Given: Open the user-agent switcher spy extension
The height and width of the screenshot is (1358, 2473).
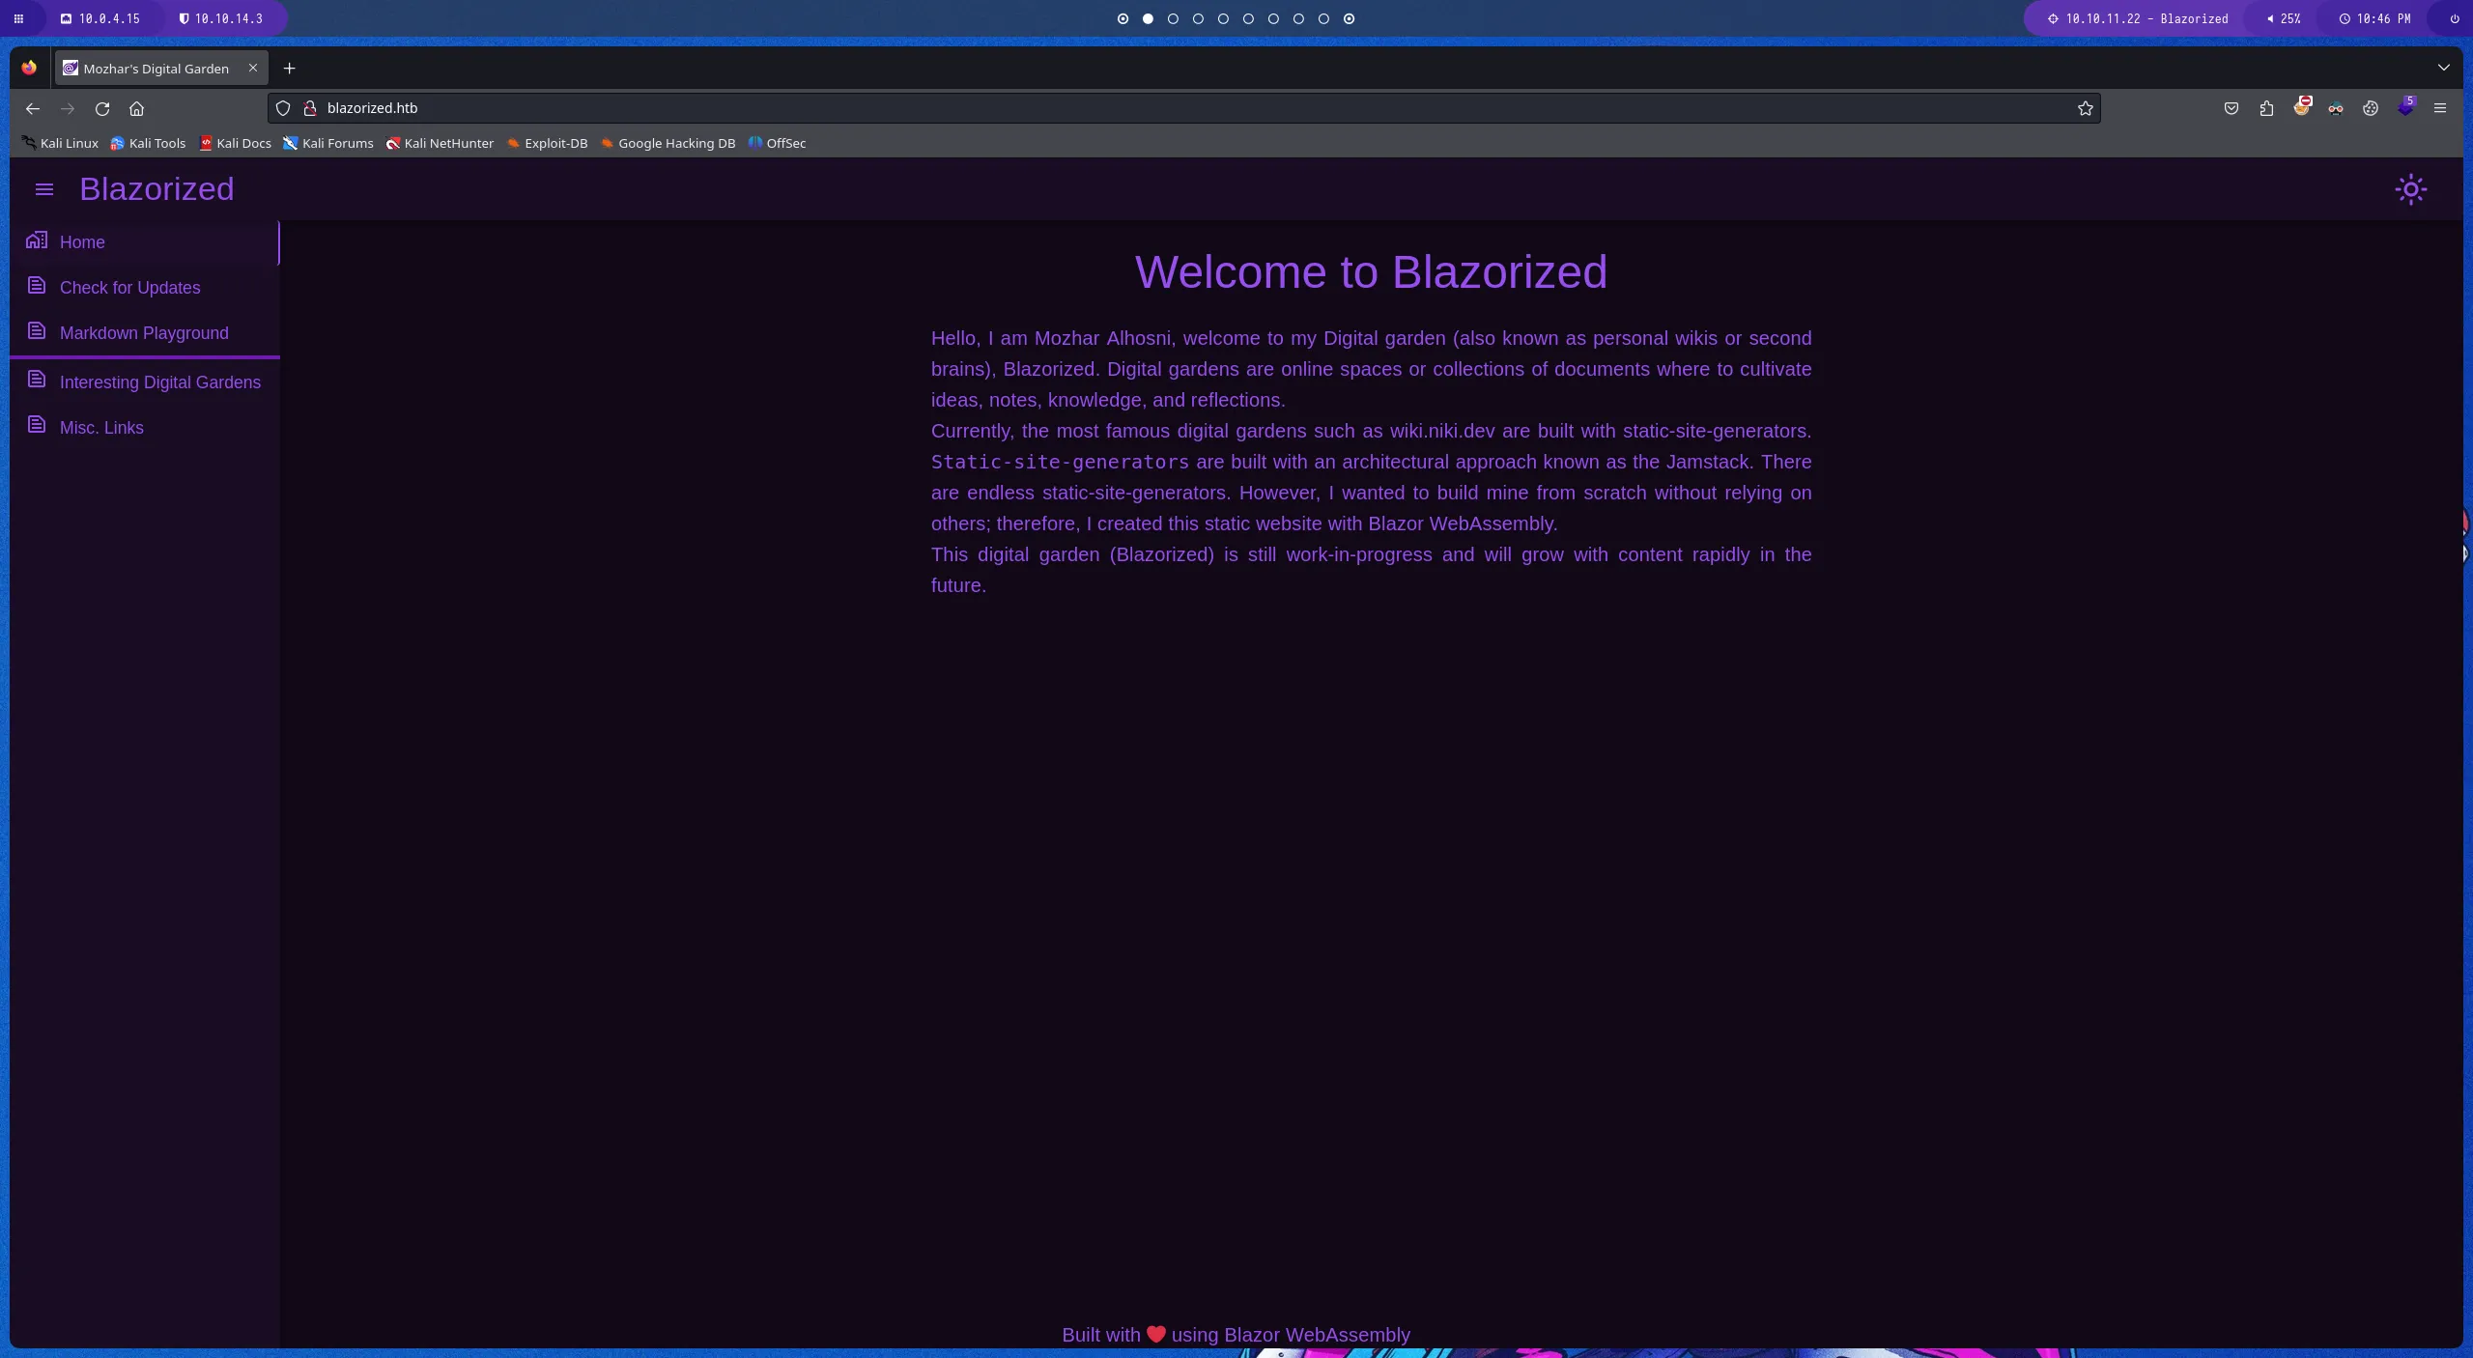Looking at the screenshot, I should (2336, 107).
